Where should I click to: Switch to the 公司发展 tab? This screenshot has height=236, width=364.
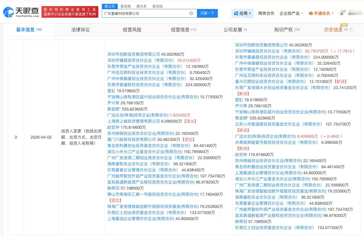pyautogui.click(x=235, y=30)
